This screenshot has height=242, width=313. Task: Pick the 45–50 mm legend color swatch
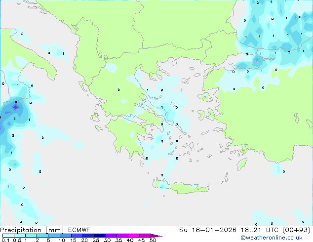coord(145,236)
